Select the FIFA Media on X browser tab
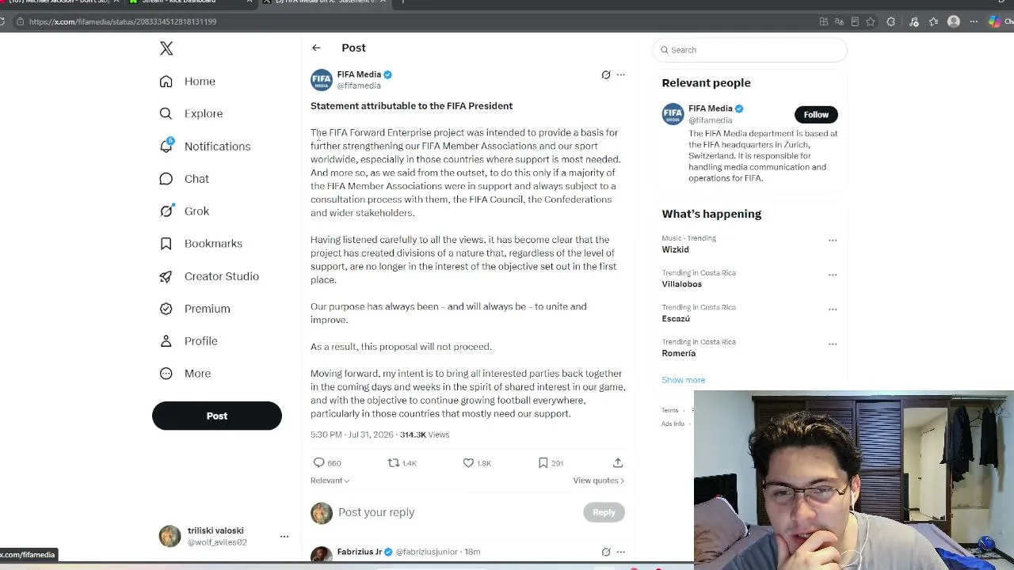 click(326, 2)
